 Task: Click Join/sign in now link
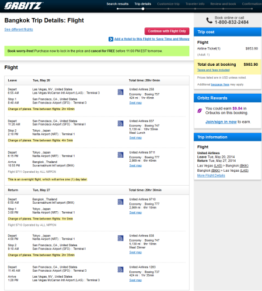coord(221,122)
